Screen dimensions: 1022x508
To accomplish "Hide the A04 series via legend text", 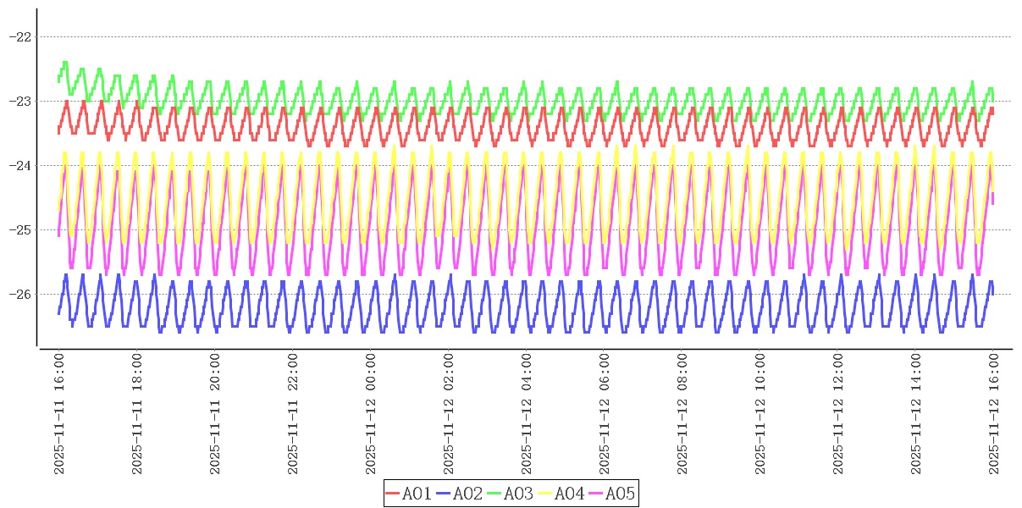I will pyautogui.click(x=569, y=494).
